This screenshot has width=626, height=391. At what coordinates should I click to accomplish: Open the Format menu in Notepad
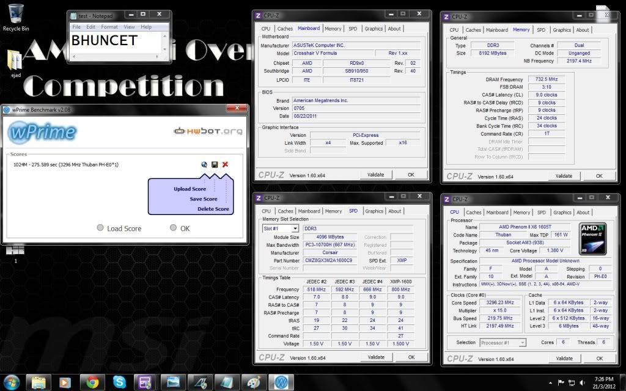pos(109,27)
